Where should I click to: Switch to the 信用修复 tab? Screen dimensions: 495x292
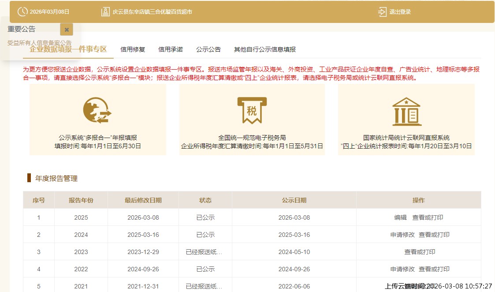[133, 49]
